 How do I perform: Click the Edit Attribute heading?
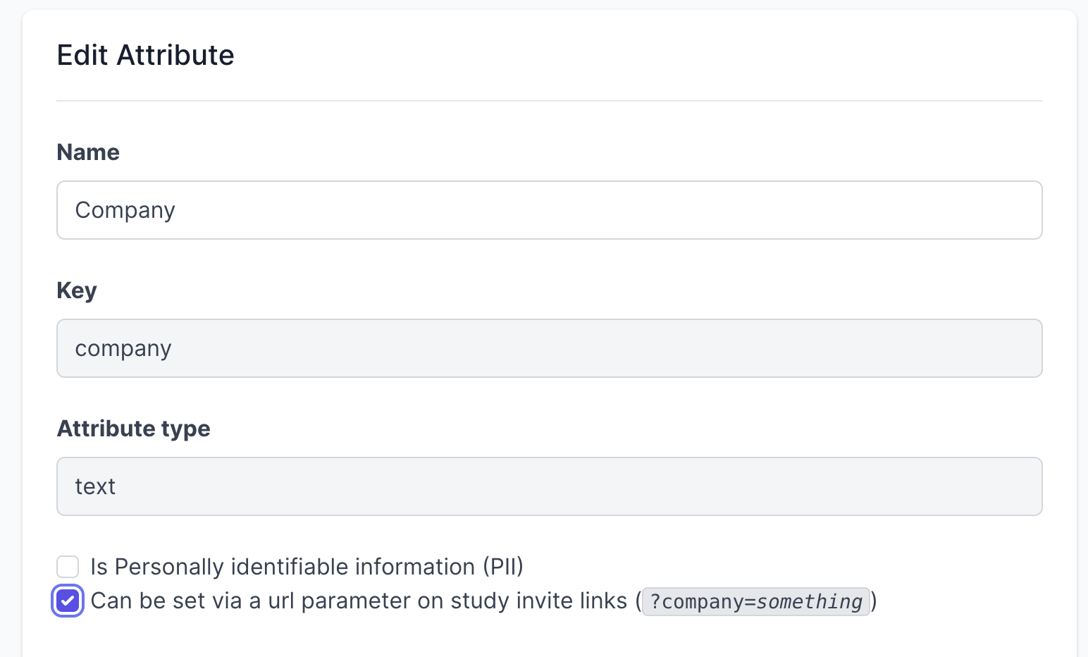(146, 55)
